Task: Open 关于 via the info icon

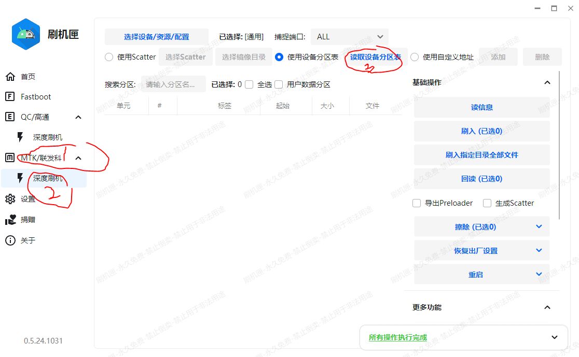Action: [x=10, y=240]
